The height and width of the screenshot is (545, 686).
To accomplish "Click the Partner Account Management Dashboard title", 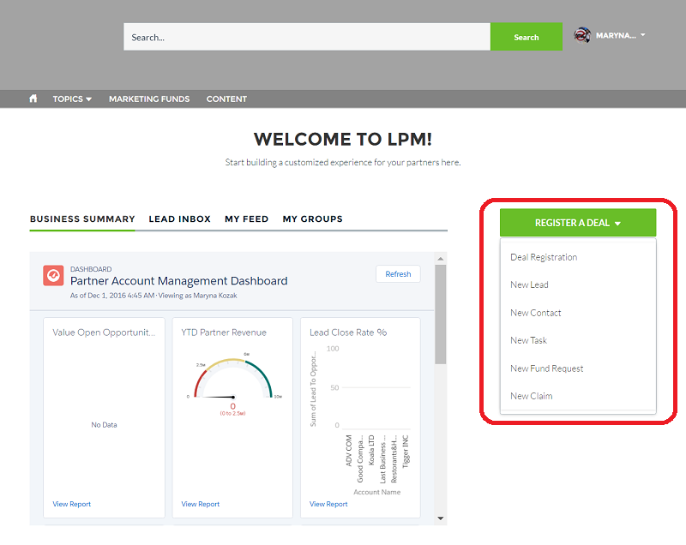I will 179,280.
